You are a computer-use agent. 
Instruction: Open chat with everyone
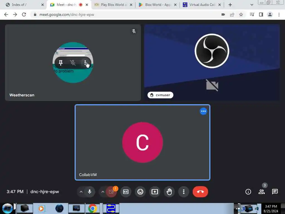(x=275, y=192)
